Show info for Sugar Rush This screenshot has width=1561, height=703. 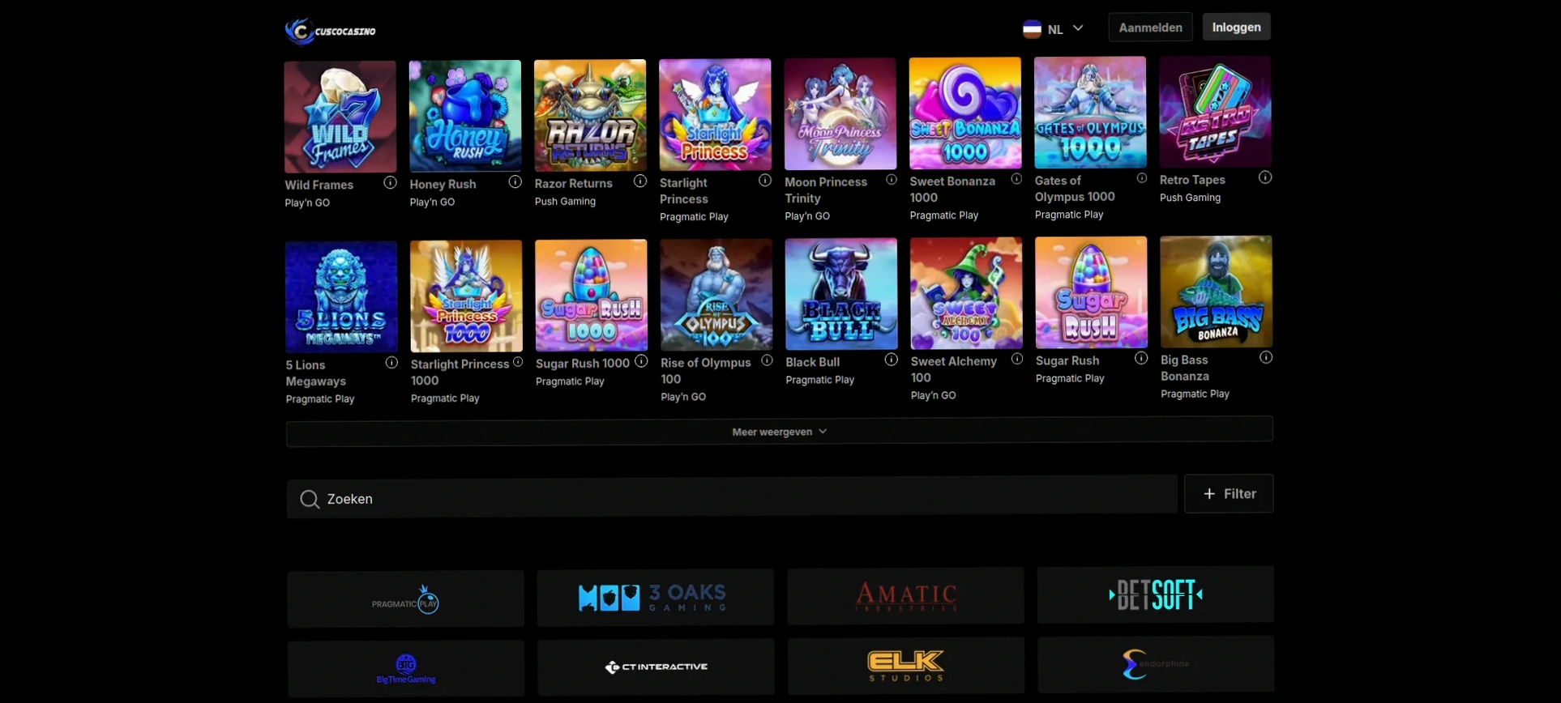tap(1141, 358)
